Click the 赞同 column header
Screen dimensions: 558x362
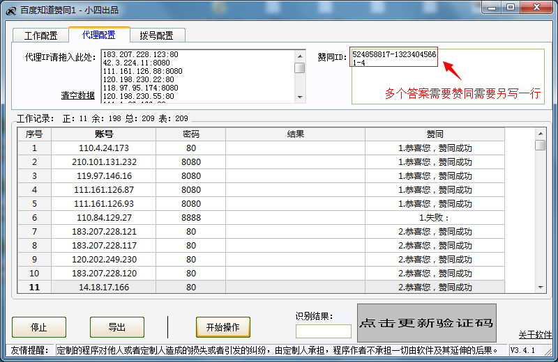point(435,134)
